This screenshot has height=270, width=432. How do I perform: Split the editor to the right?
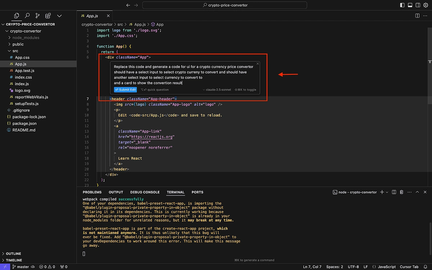418,16
